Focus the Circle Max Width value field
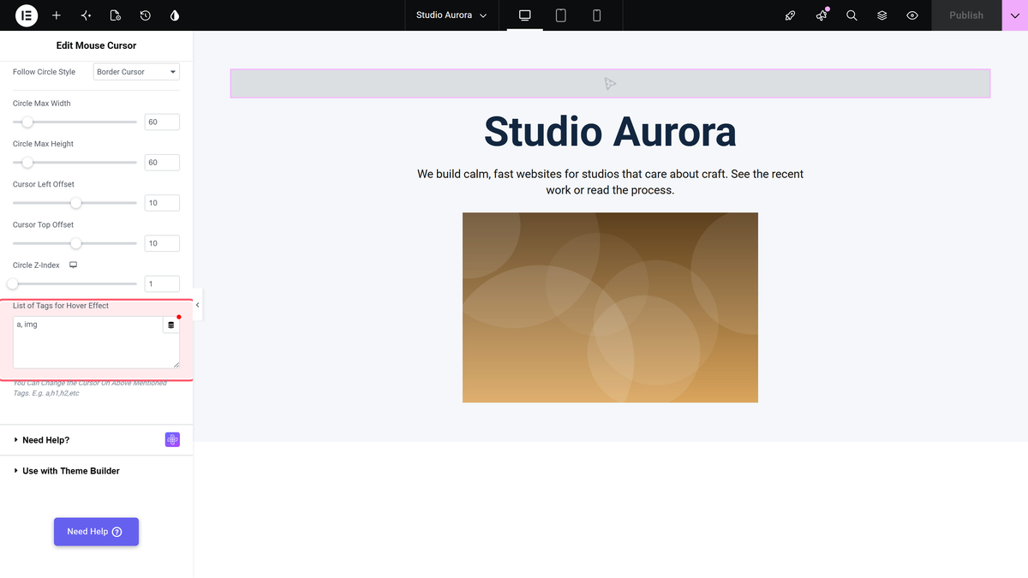Screen dimensions: 1028x578 [x=162, y=122]
